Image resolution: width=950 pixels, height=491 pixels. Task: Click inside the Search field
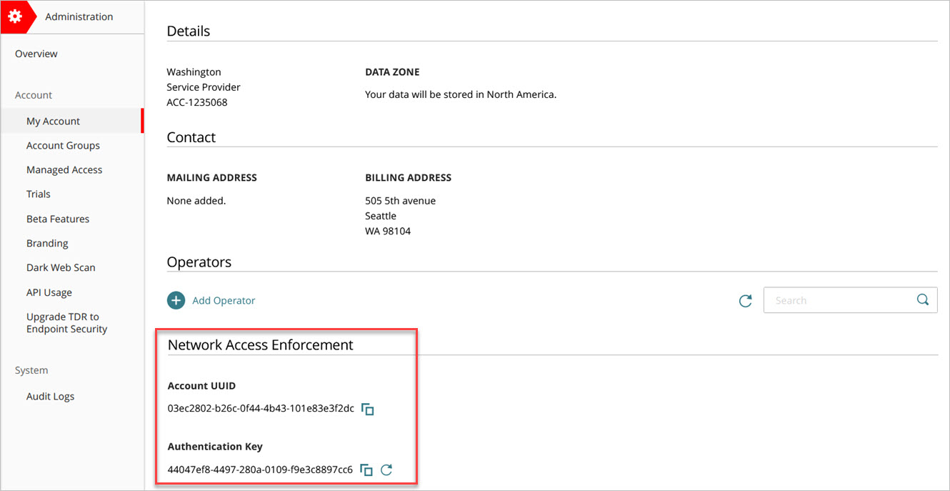829,299
